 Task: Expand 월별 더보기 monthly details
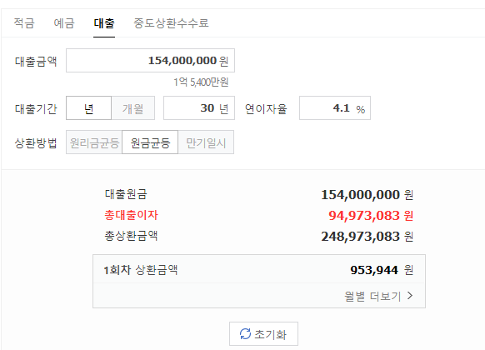[379, 296]
